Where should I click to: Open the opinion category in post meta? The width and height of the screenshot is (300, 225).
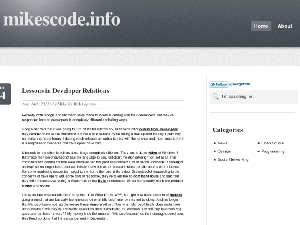(x=91, y=104)
